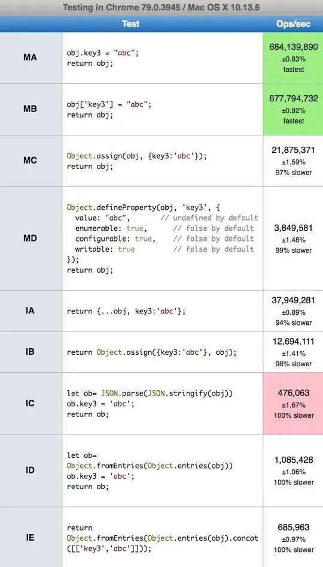Click the pink 476,063 slowest result cell
323x567 pixels.
pos(293,403)
